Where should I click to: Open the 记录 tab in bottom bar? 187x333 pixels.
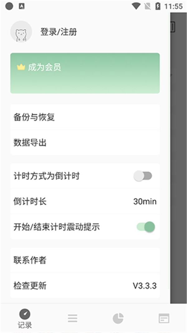pyautogui.click(x=25, y=319)
